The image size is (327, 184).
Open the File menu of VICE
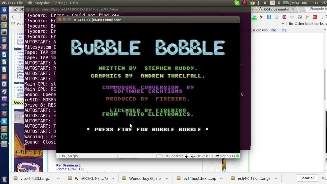click(20, 3)
